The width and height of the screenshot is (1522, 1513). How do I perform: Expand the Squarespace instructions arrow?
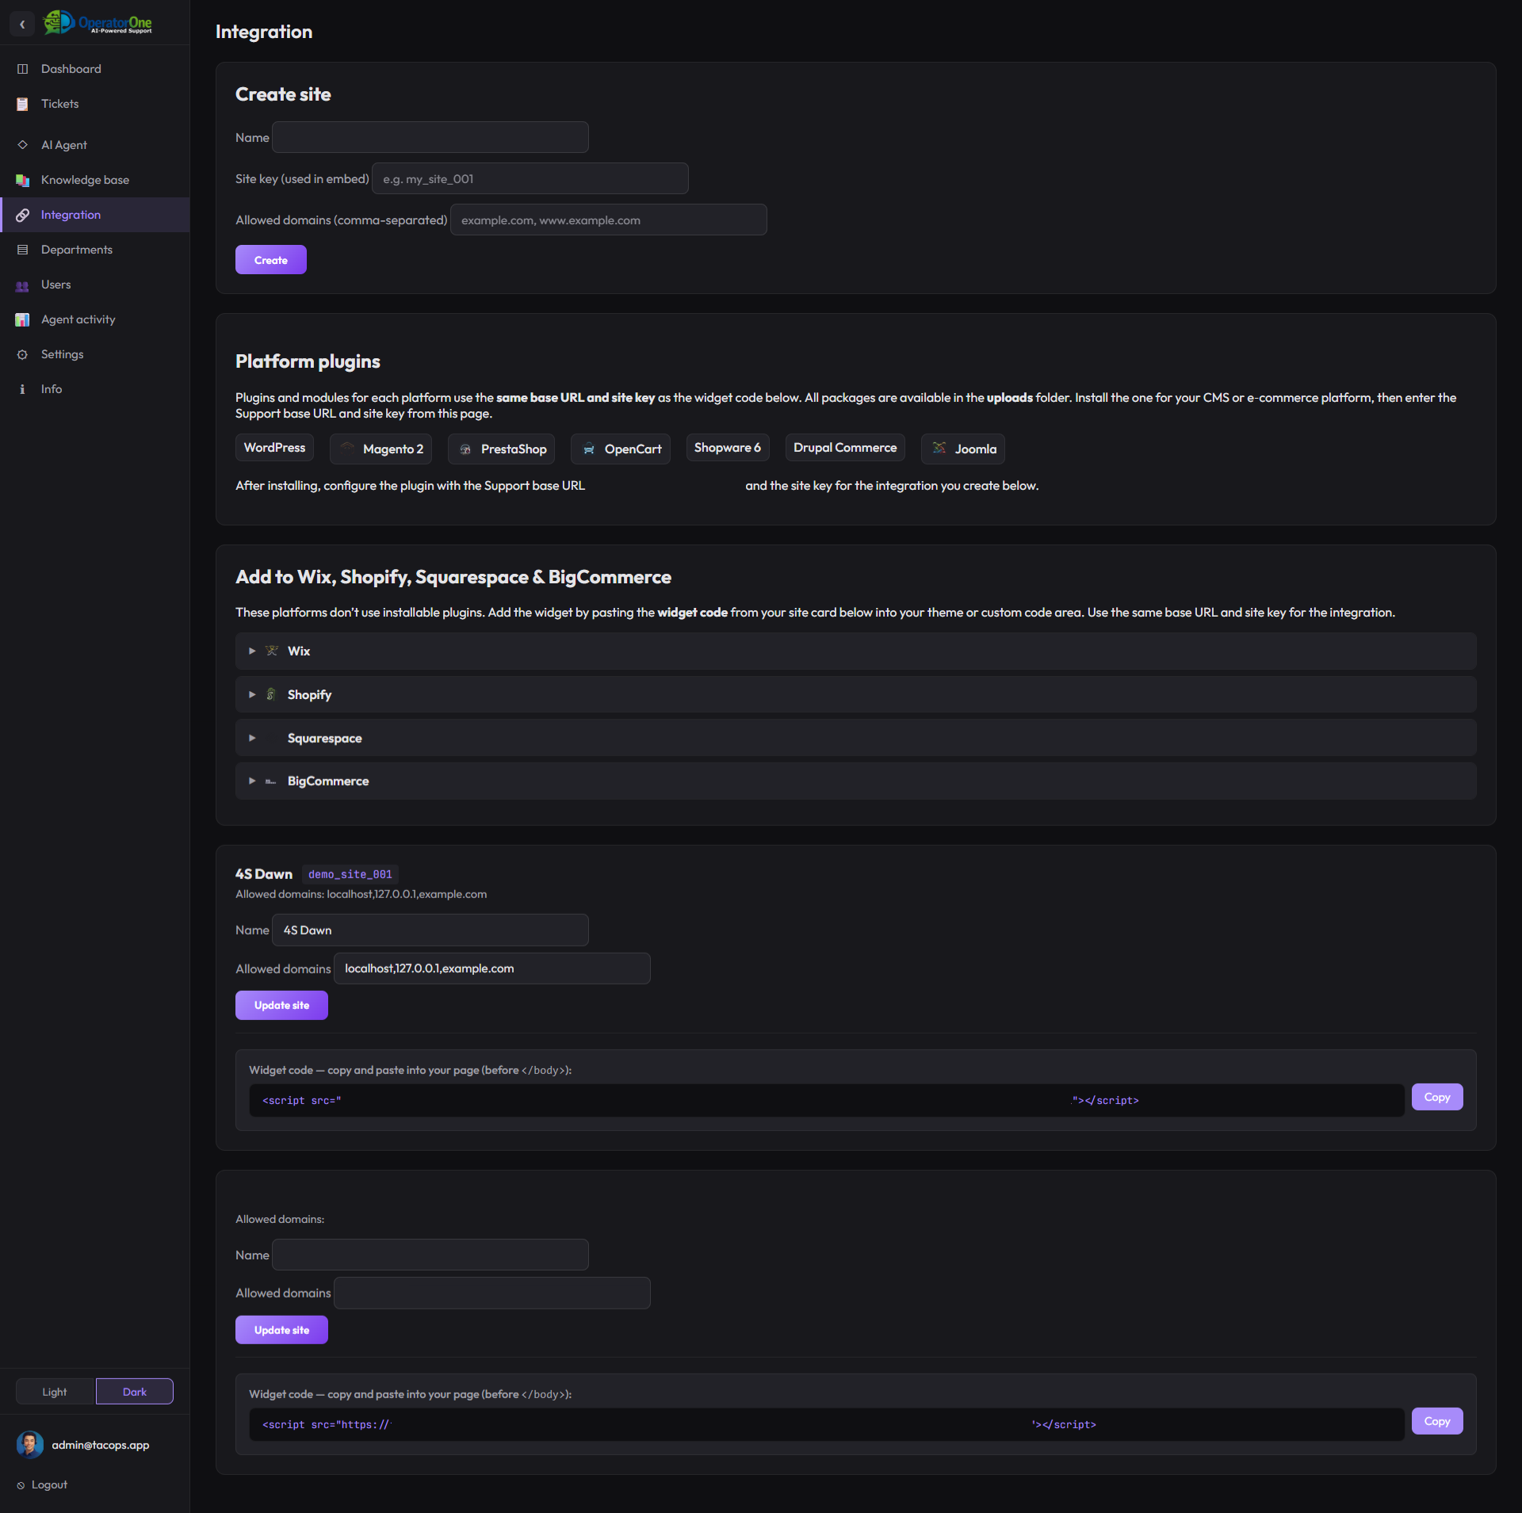coord(252,738)
